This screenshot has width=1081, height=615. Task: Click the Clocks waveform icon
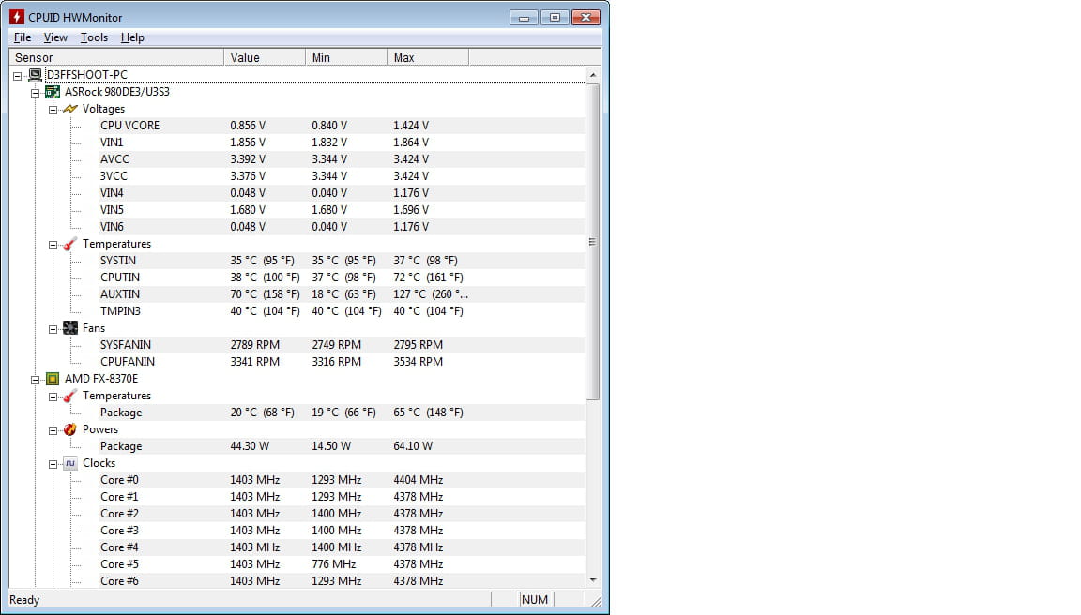tap(70, 463)
